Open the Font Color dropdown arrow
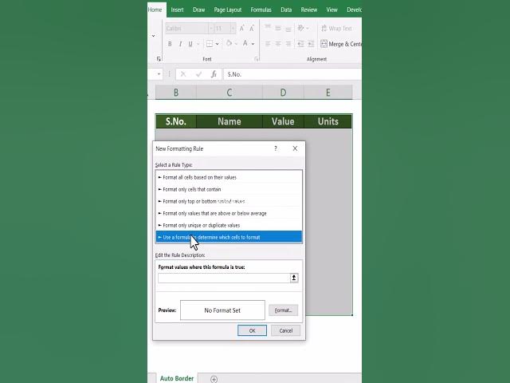Screen dimensions: 510x383 pyautogui.click(x=253, y=44)
